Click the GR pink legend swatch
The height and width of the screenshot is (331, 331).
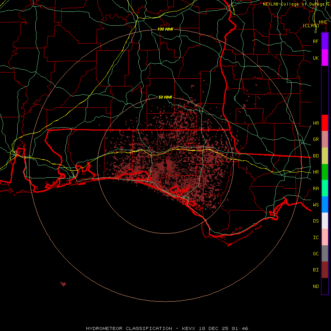pos(325,139)
